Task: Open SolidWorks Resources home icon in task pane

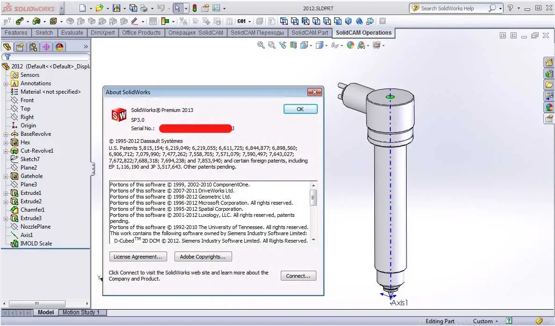Action: (x=549, y=63)
